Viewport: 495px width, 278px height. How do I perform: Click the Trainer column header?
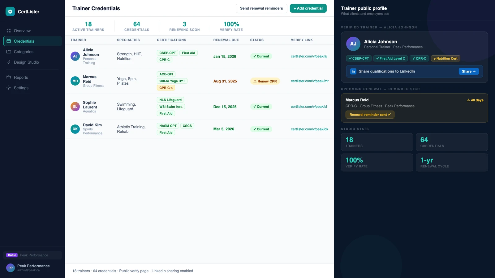point(78,40)
